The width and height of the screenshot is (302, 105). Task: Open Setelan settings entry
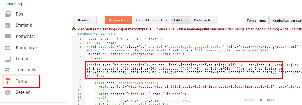(x=23, y=92)
